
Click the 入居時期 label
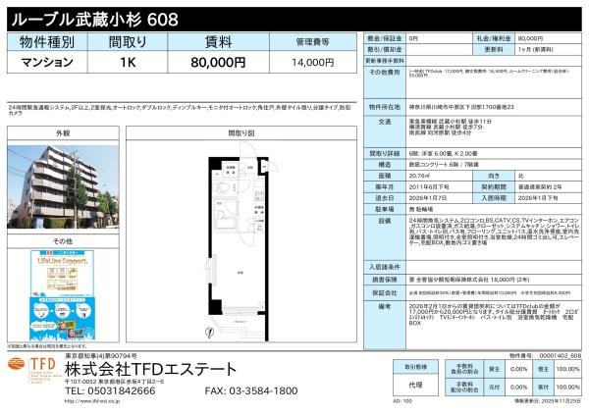click(x=494, y=198)
